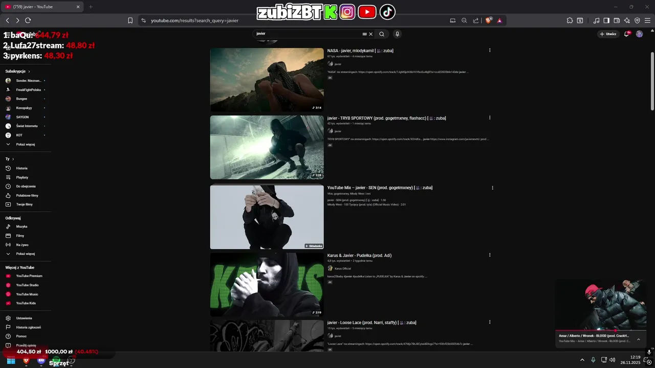Bookmark this page with the bookmark icon

130,20
